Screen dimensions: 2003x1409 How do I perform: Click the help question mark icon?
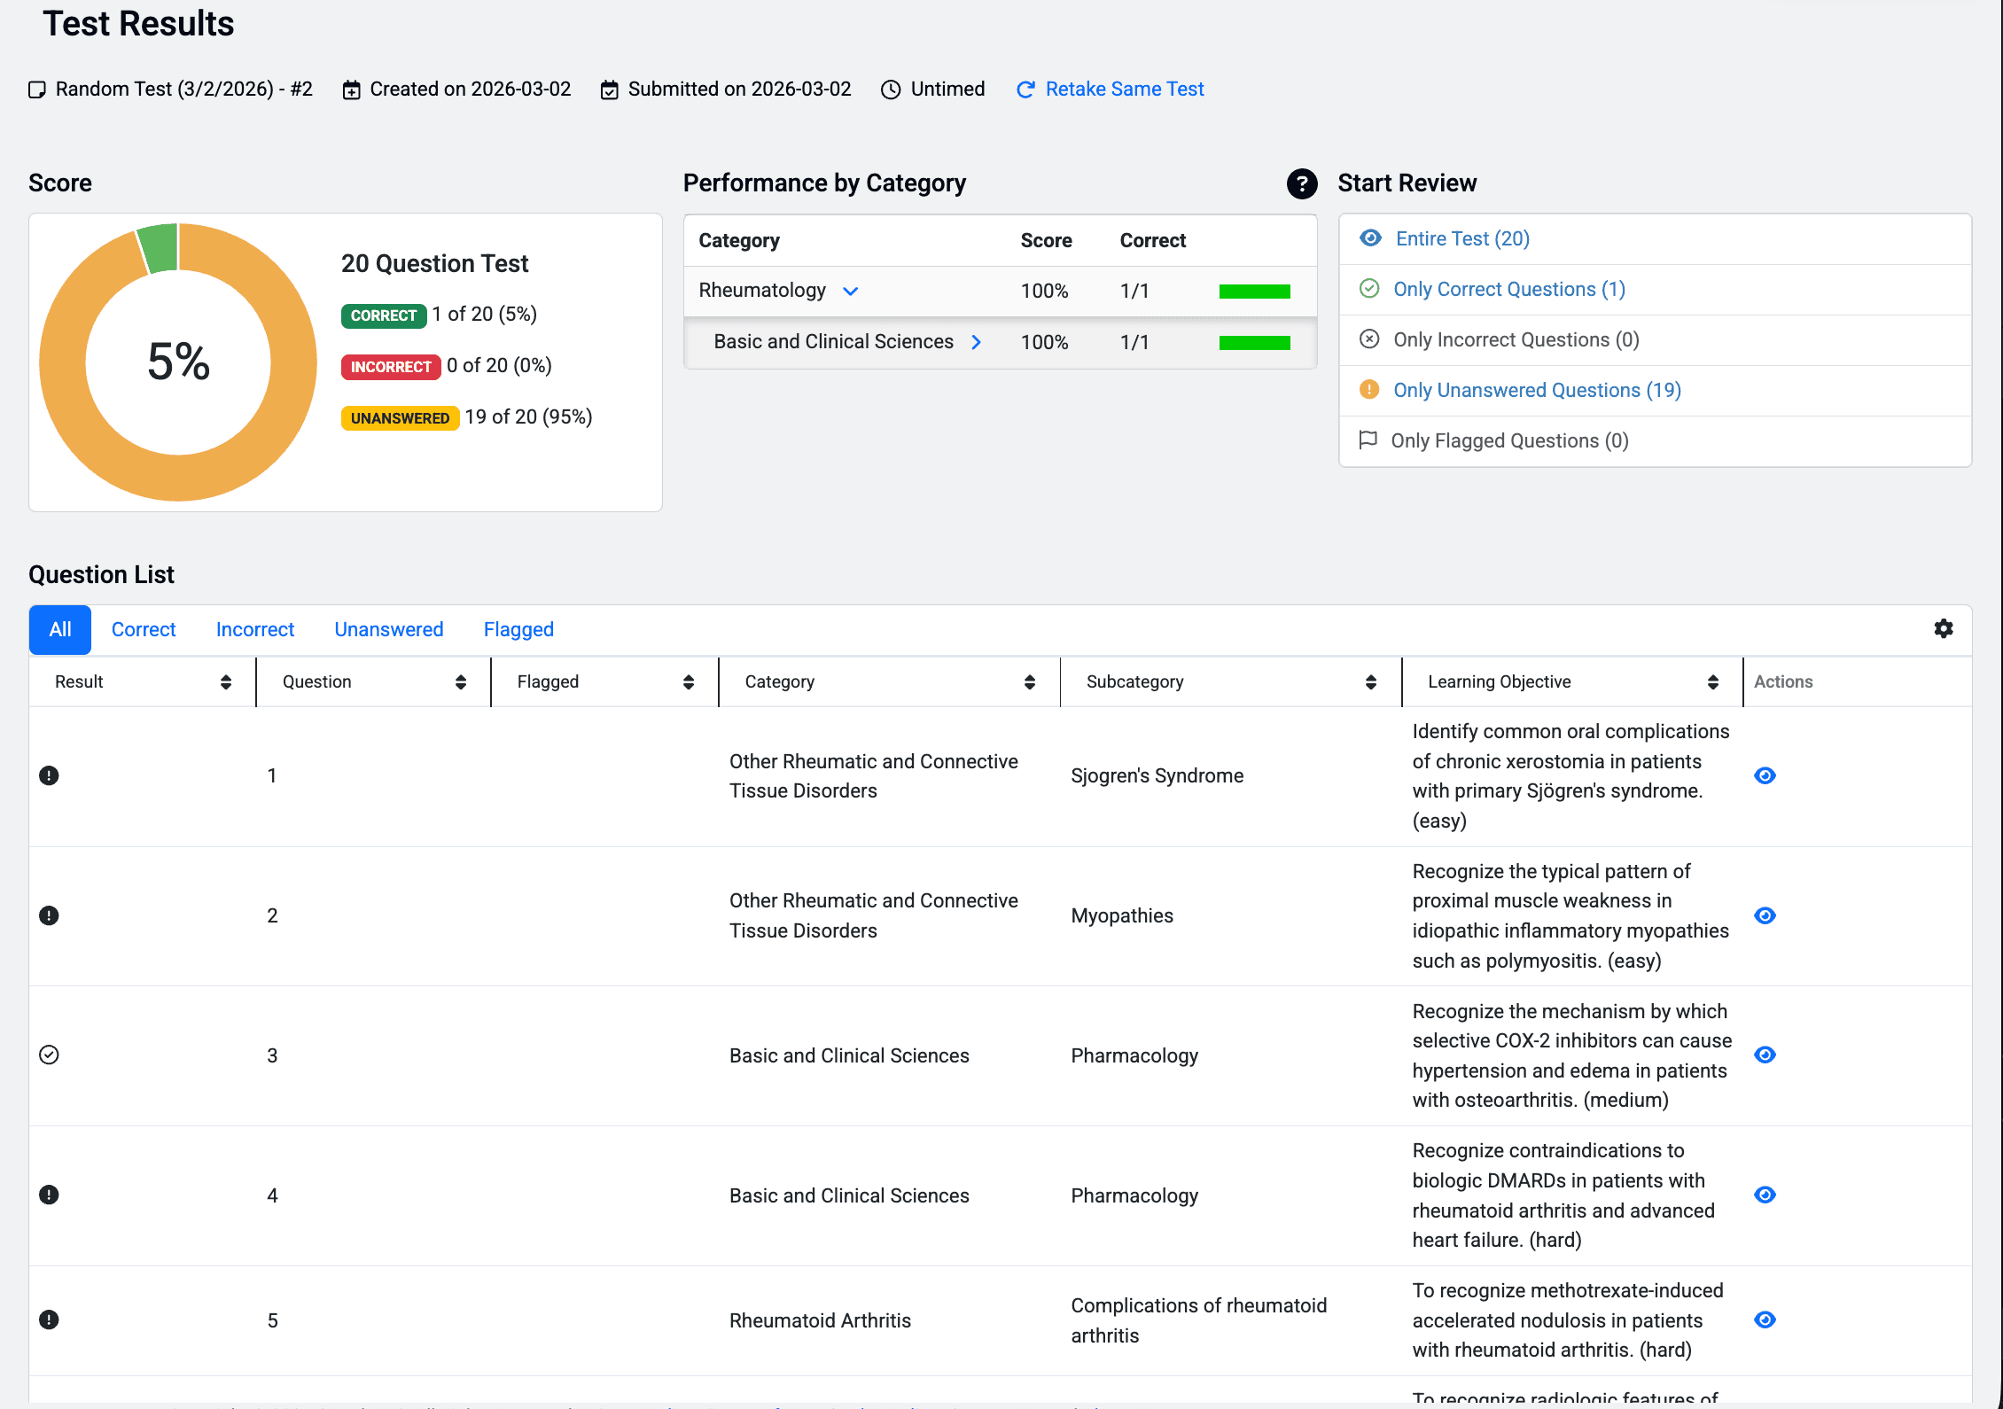point(1301,183)
